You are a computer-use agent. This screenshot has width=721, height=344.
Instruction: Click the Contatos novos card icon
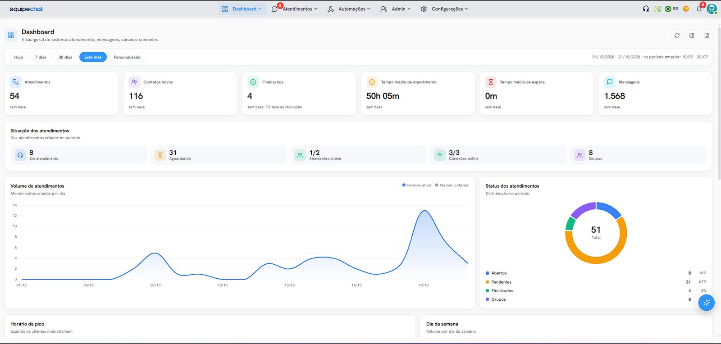[134, 82]
